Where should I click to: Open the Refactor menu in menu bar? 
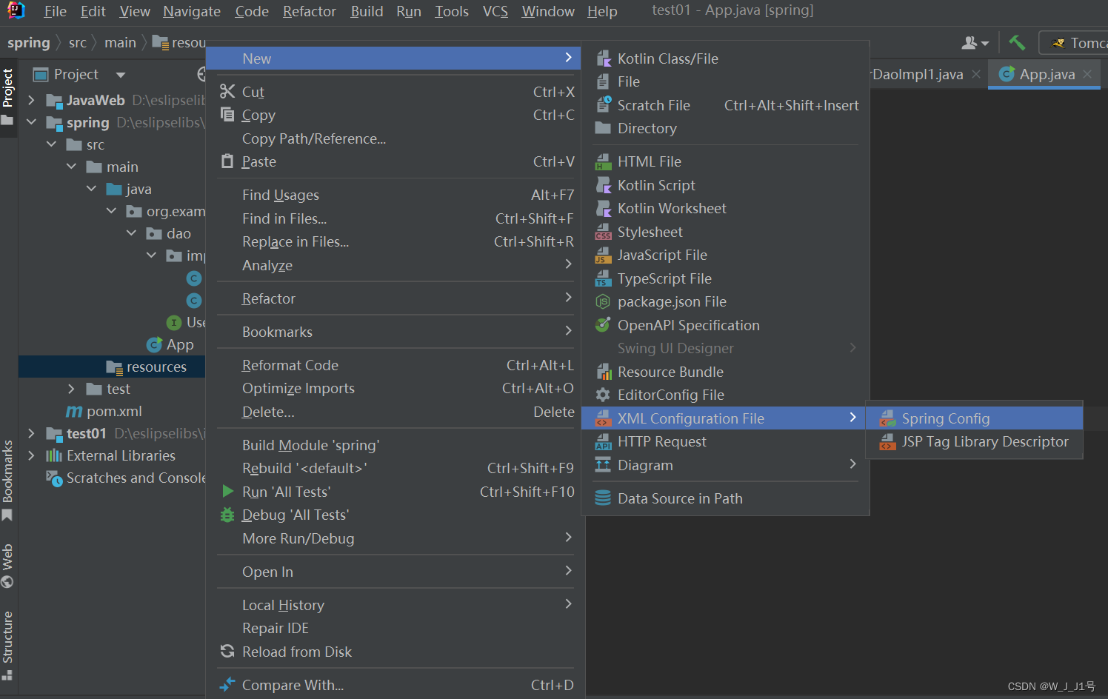point(309,11)
